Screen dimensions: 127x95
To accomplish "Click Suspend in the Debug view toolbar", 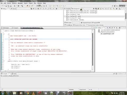I will 36,9.
